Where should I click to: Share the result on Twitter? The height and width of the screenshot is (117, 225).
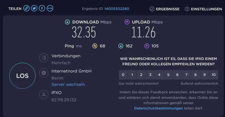click(34, 8)
